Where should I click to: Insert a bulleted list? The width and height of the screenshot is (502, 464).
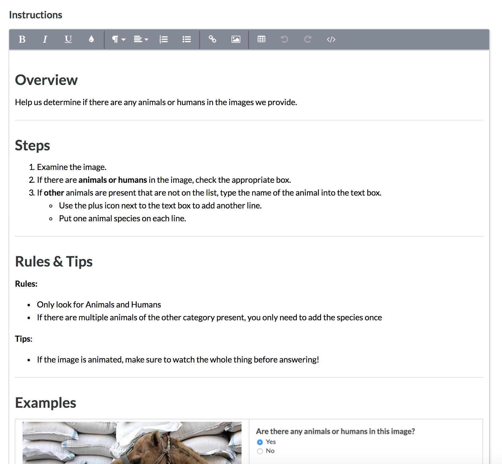(186, 39)
